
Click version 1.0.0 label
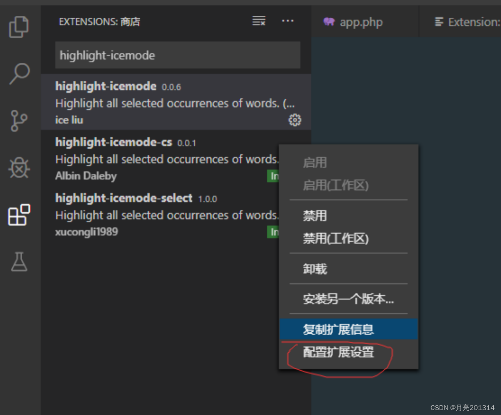[x=207, y=199]
